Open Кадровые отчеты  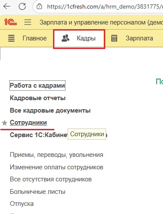(x=38, y=98)
